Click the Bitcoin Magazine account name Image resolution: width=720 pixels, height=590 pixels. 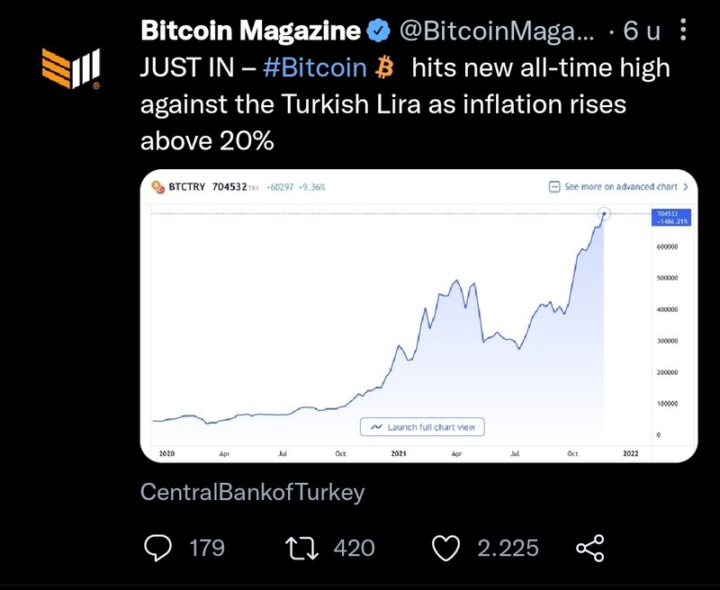[250, 31]
